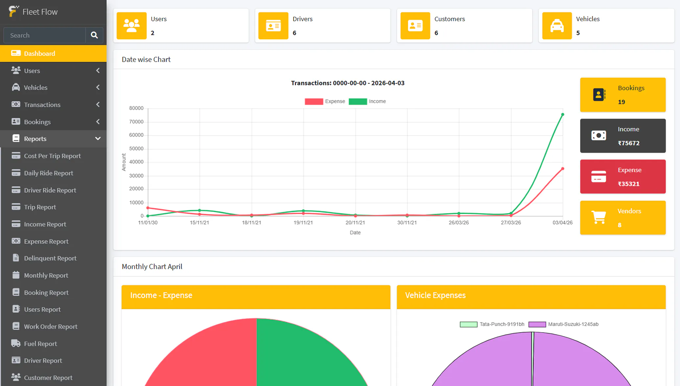Click the Vendors shopping cart icon

point(599,217)
